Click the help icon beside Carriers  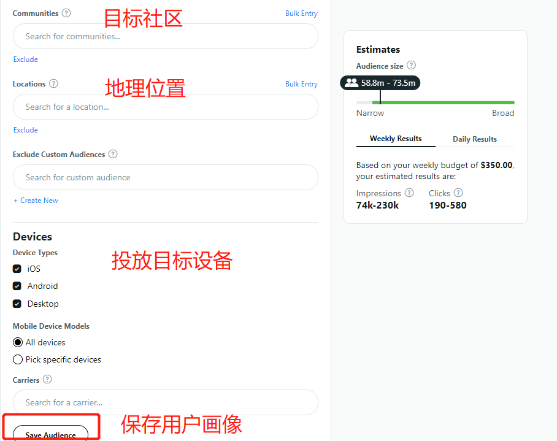(x=47, y=380)
